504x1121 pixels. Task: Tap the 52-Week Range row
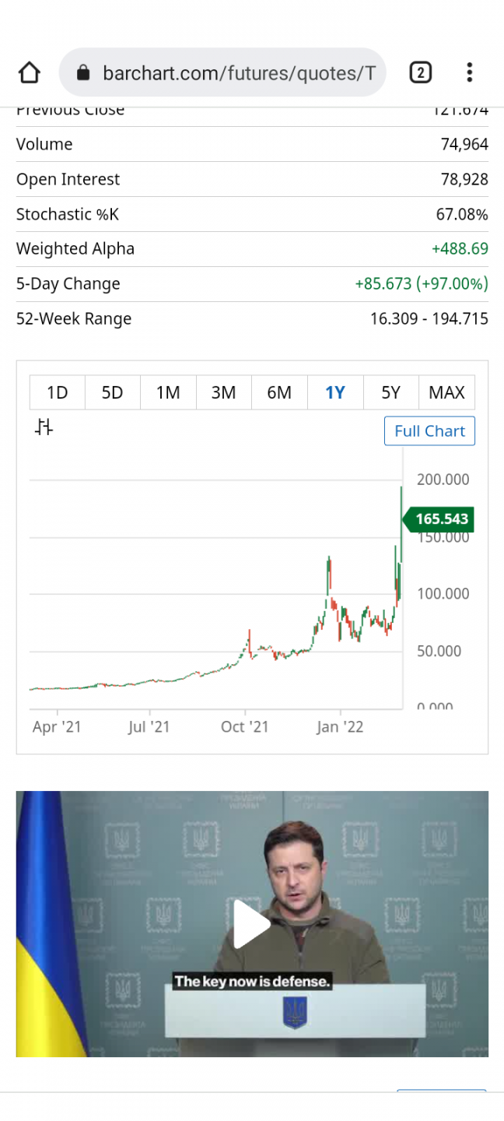(x=252, y=319)
